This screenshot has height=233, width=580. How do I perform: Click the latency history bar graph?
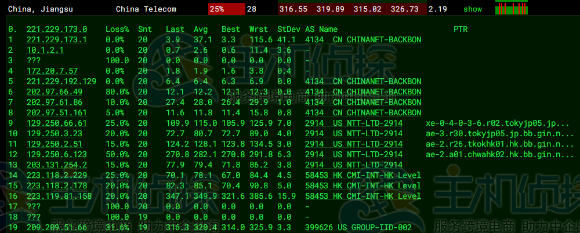(511, 9)
